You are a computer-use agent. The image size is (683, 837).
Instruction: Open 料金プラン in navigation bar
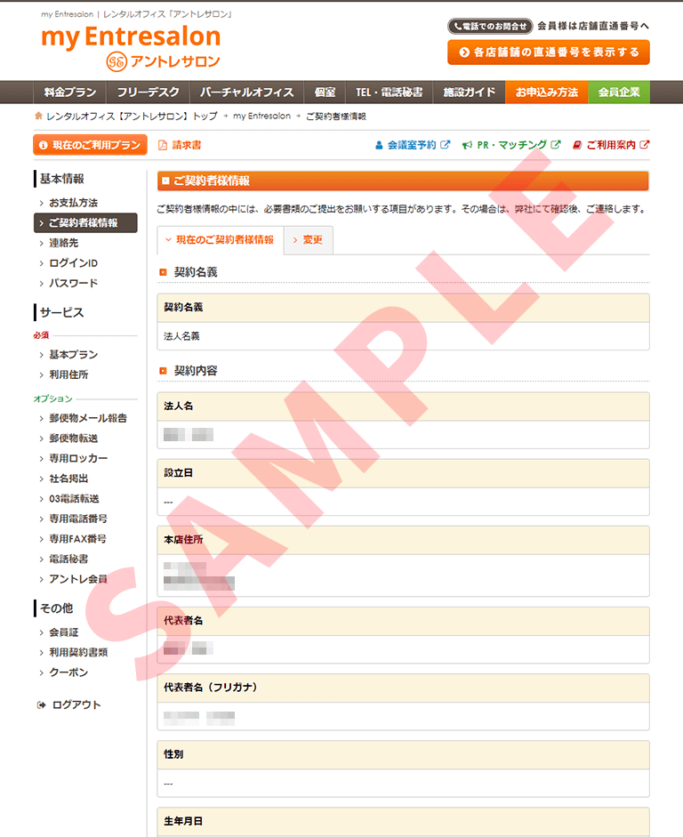68,93
